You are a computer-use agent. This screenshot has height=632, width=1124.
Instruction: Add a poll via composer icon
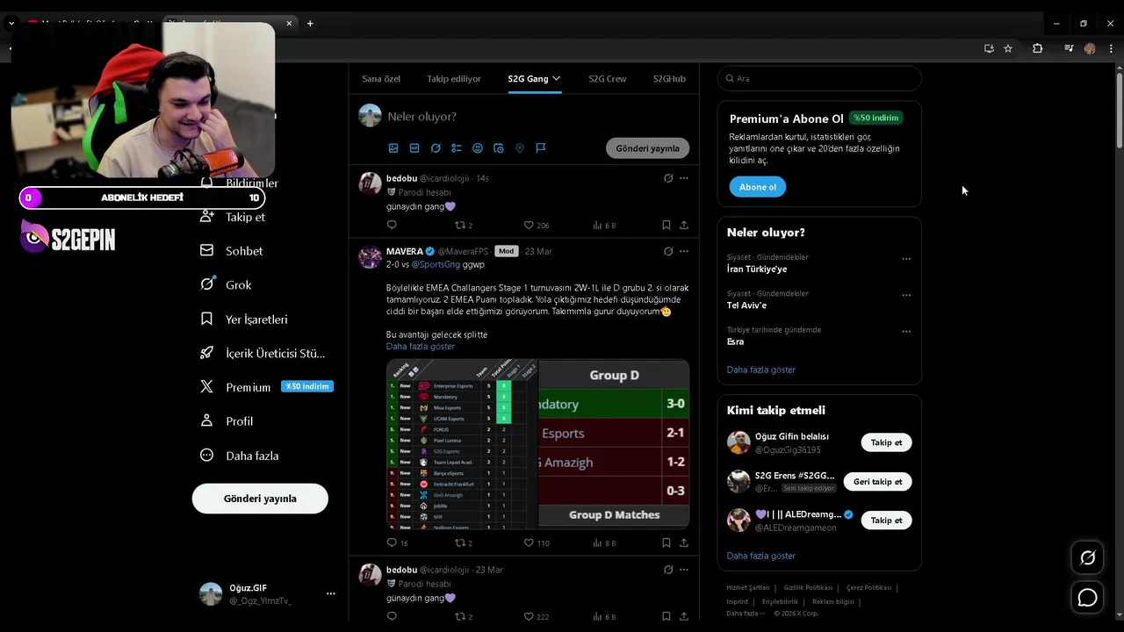coord(457,148)
